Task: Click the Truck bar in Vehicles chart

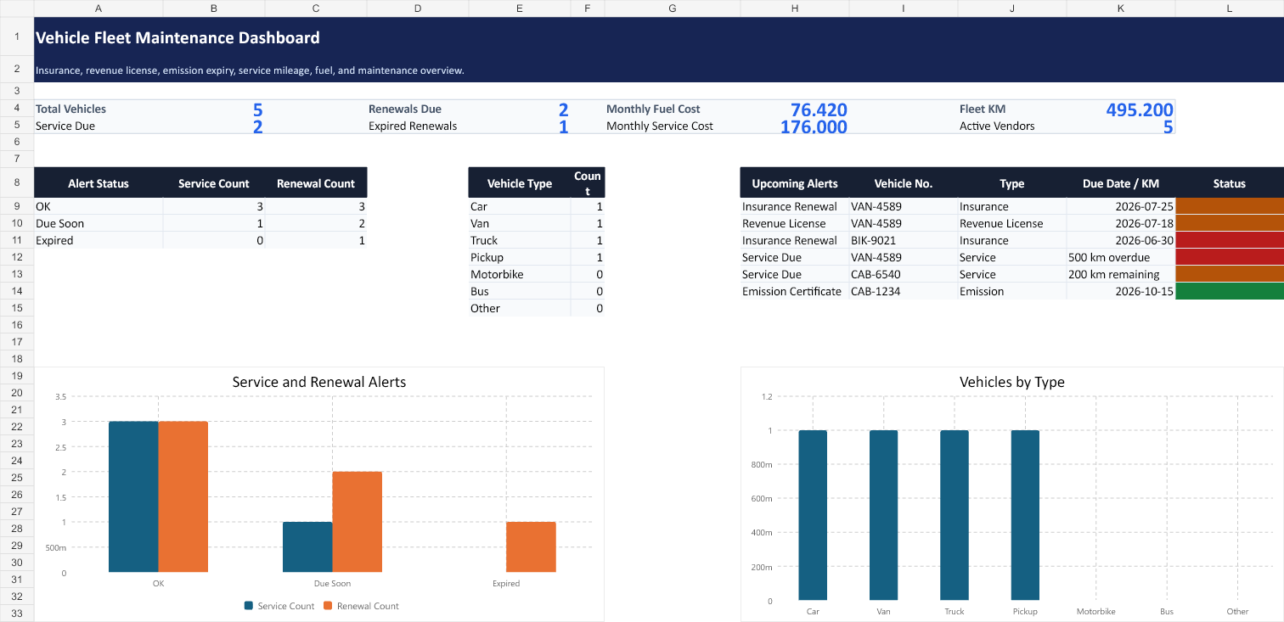Action: (x=955, y=515)
